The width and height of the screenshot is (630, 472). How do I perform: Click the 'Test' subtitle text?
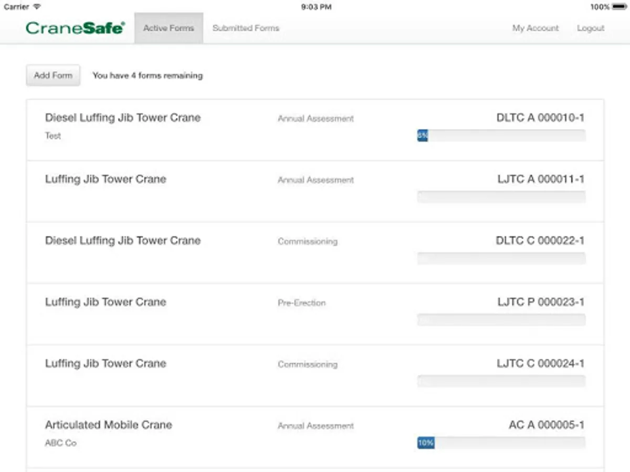(x=53, y=136)
